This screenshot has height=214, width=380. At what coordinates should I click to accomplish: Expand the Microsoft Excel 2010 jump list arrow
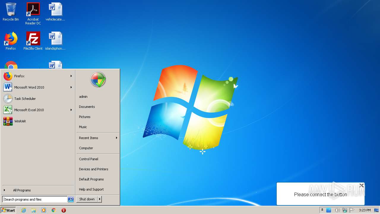pyautogui.click(x=71, y=110)
